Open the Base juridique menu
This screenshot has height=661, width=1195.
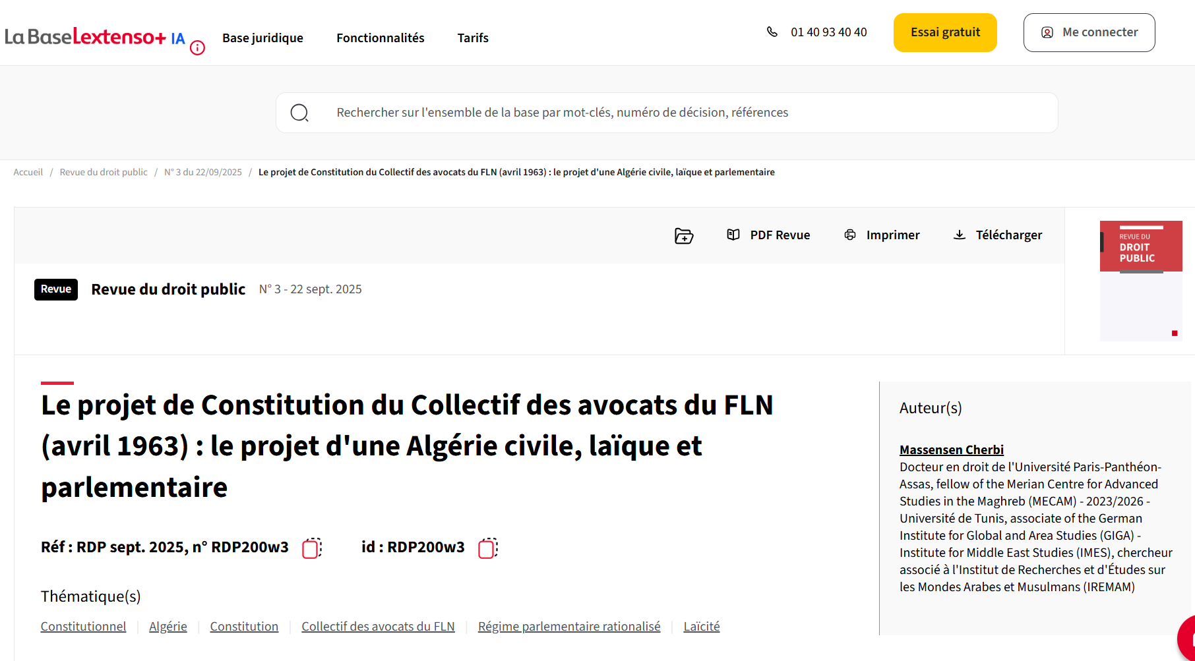pyautogui.click(x=262, y=38)
